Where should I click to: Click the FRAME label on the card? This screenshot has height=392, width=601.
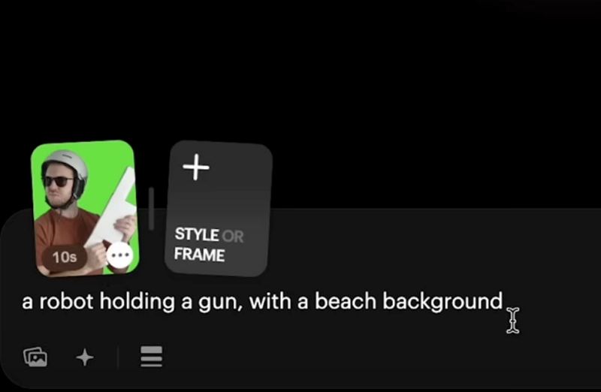(x=199, y=255)
